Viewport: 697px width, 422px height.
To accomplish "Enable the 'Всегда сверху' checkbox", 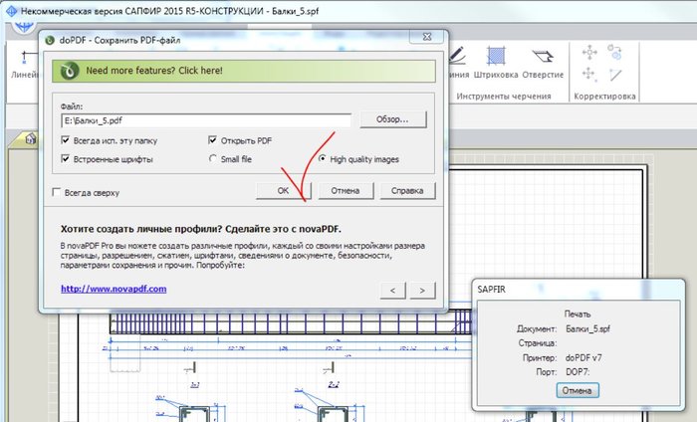I will click(x=57, y=192).
